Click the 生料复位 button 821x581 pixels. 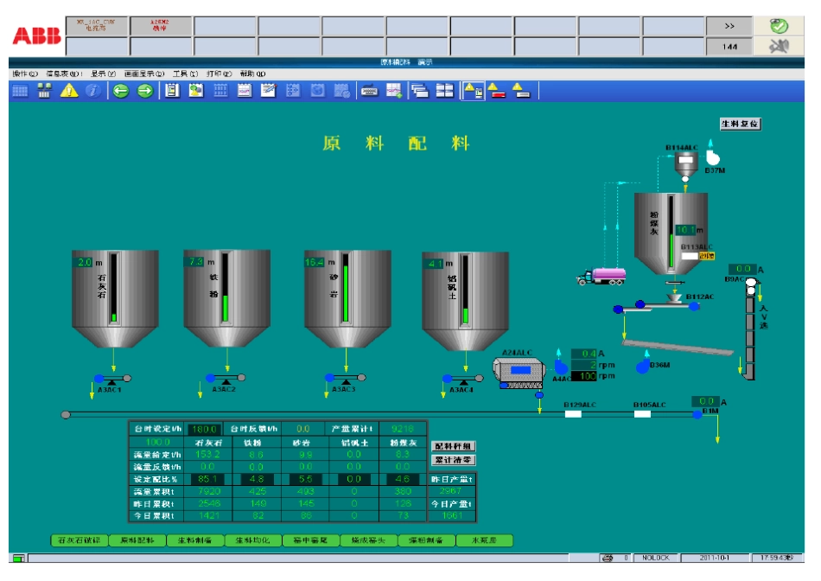pos(740,124)
